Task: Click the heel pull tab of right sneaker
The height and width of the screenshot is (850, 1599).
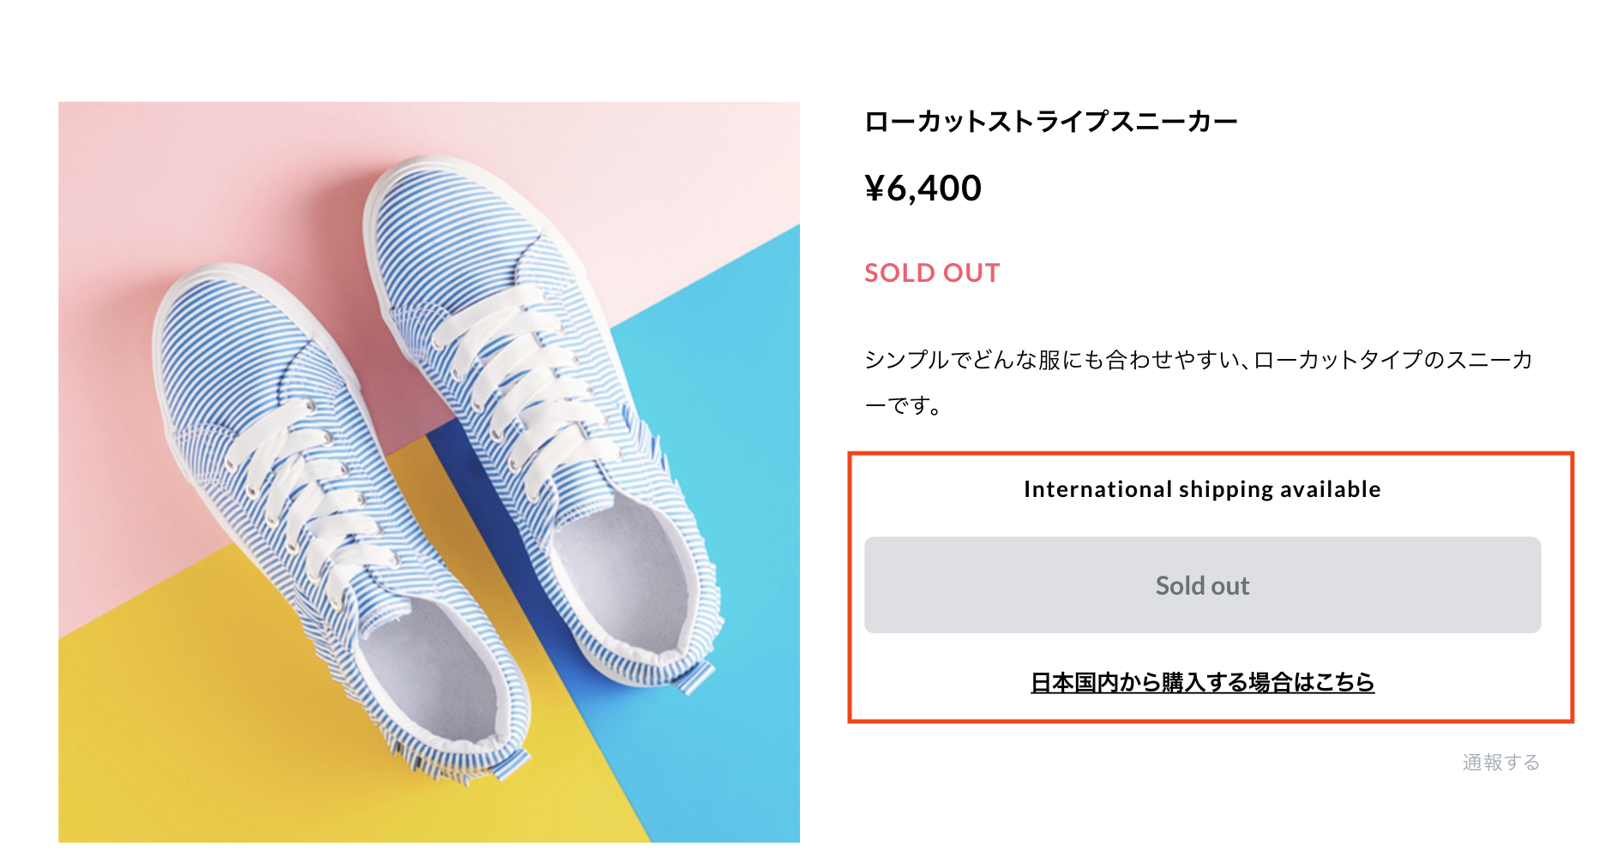Action: [693, 679]
